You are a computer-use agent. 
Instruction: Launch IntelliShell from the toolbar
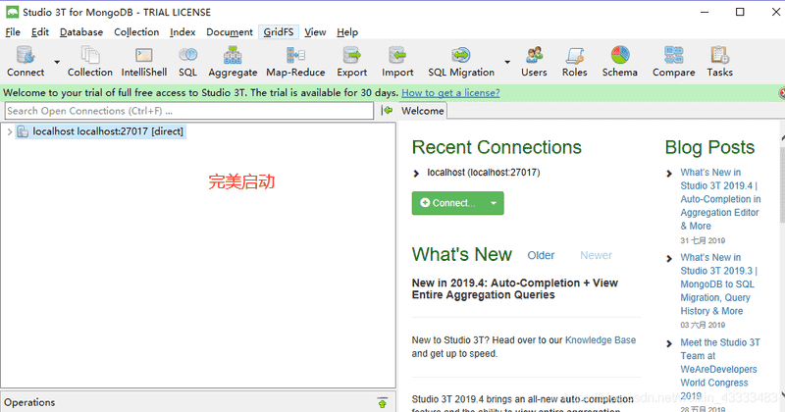143,61
